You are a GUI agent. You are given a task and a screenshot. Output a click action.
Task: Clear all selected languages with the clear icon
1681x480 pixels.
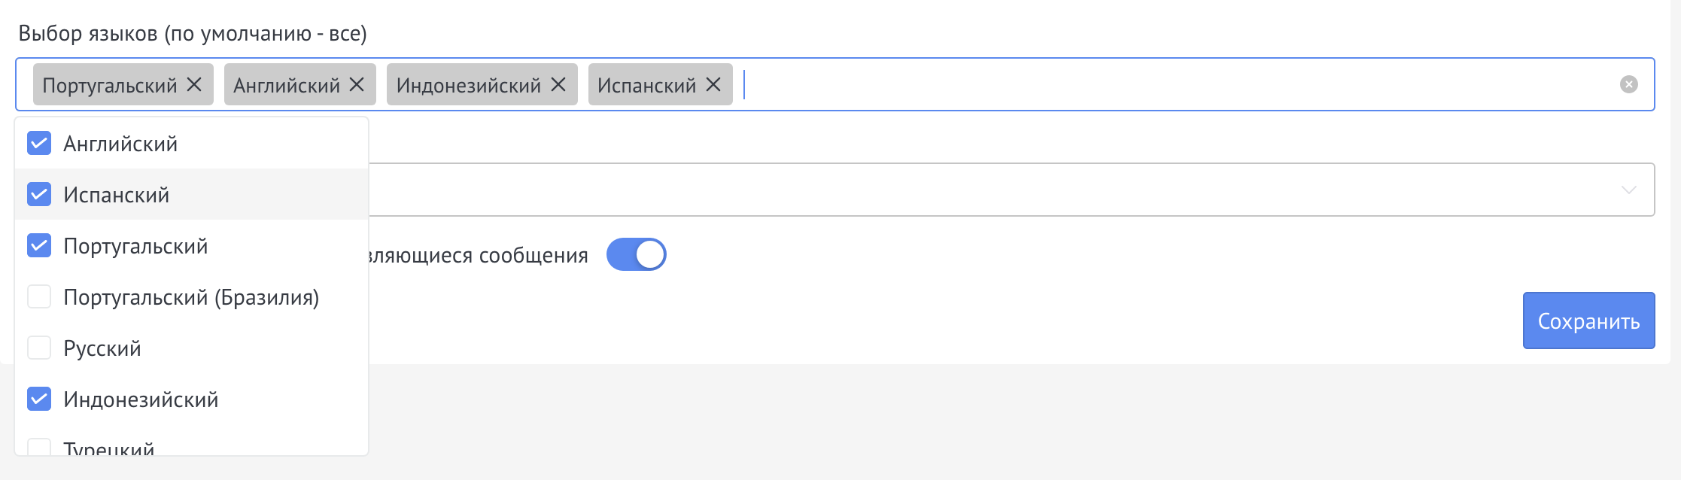(x=1628, y=85)
